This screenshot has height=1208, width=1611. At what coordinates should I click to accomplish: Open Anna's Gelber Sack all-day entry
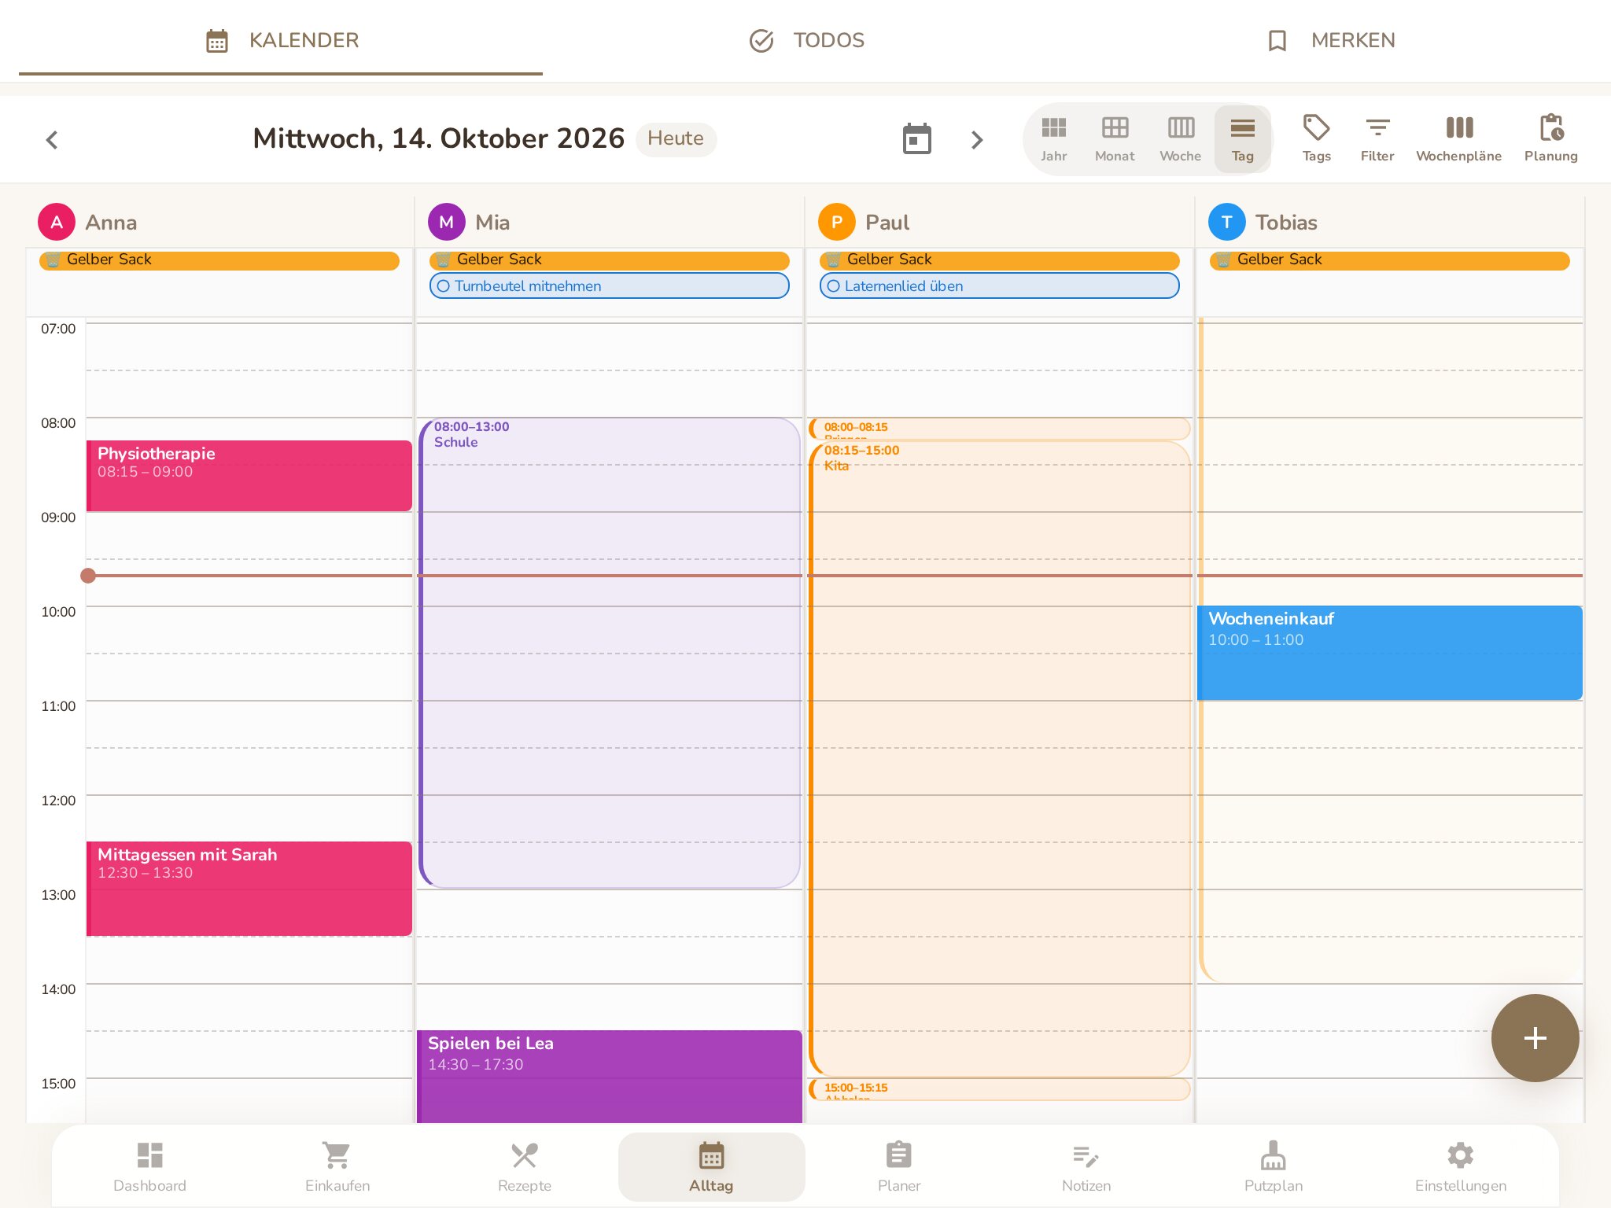pyautogui.click(x=219, y=260)
